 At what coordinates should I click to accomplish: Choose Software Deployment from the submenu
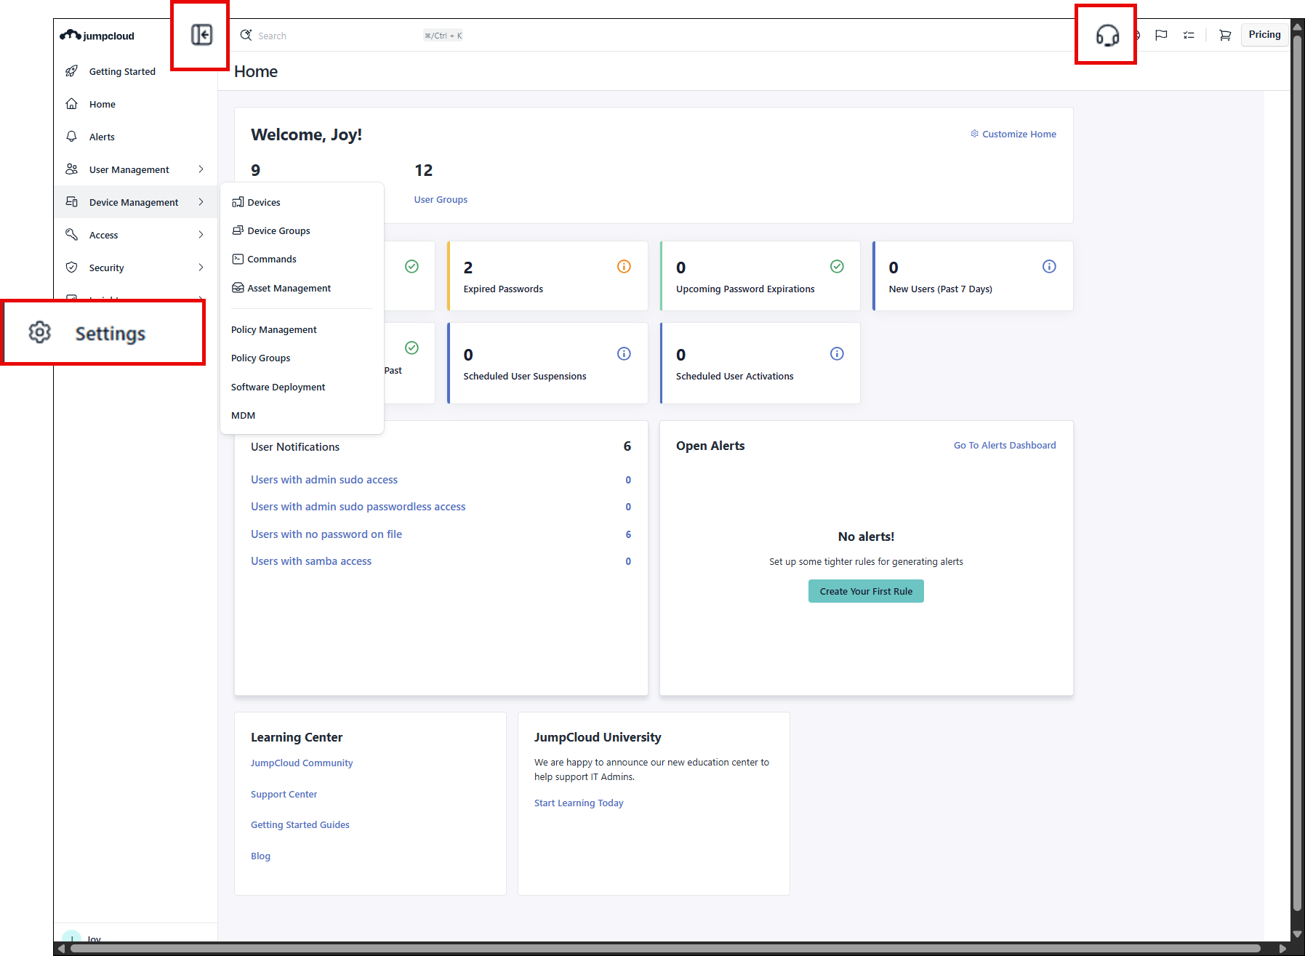(x=278, y=387)
